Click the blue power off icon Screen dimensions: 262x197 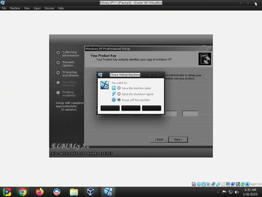pos(114,100)
